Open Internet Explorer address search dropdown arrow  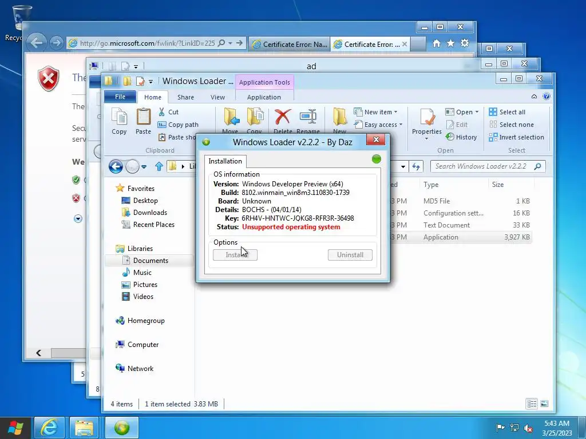click(230, 43)
